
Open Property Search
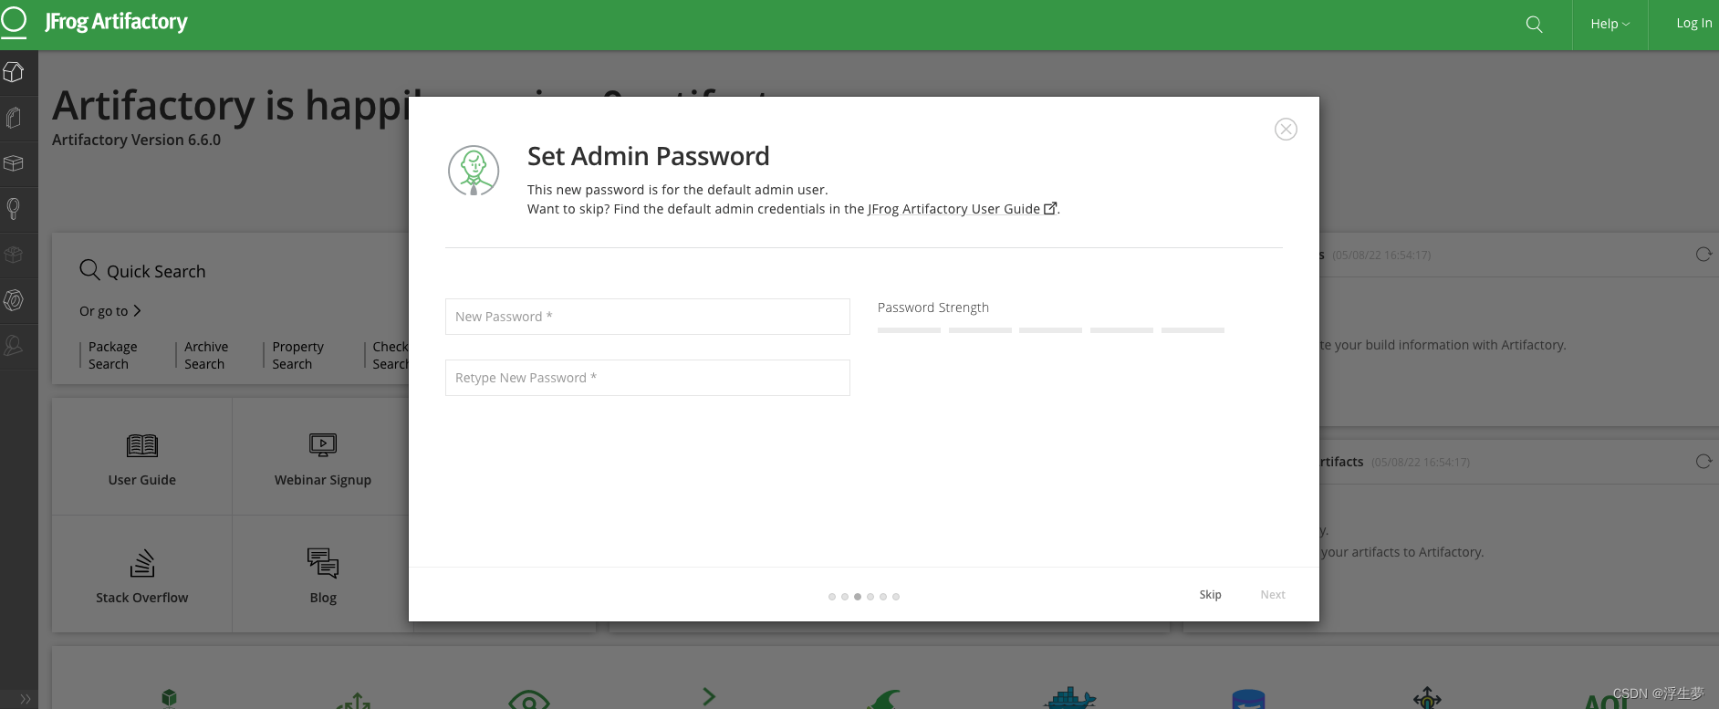(297, 355)
